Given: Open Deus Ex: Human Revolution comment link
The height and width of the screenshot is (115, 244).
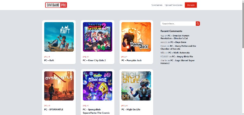Looking at the screenshot, I should pos(175,37).
